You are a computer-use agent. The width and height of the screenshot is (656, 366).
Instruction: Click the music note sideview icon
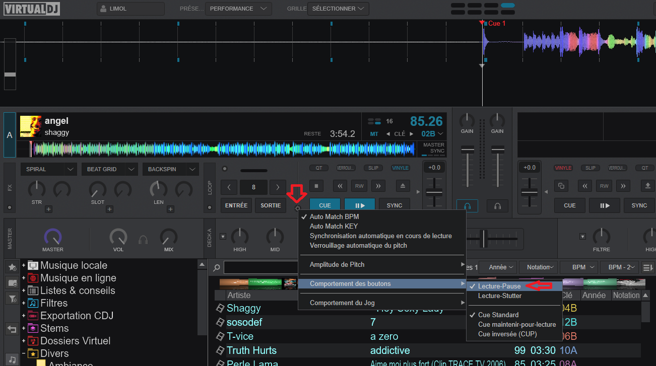pyautogui.click(x=12, y=359)
